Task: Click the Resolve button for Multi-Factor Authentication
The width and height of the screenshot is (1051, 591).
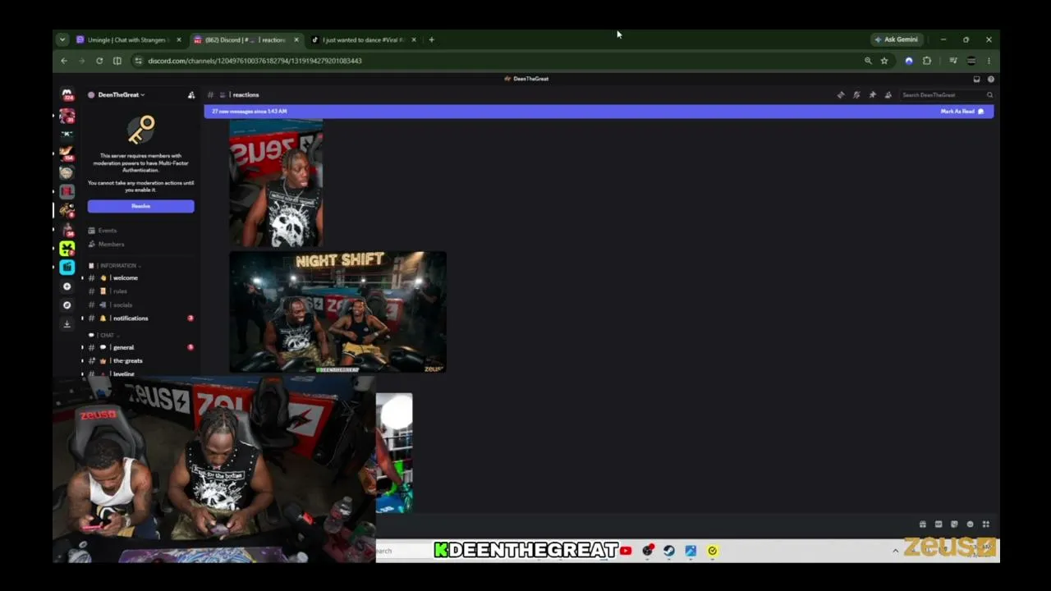Action: coord(141,206)
